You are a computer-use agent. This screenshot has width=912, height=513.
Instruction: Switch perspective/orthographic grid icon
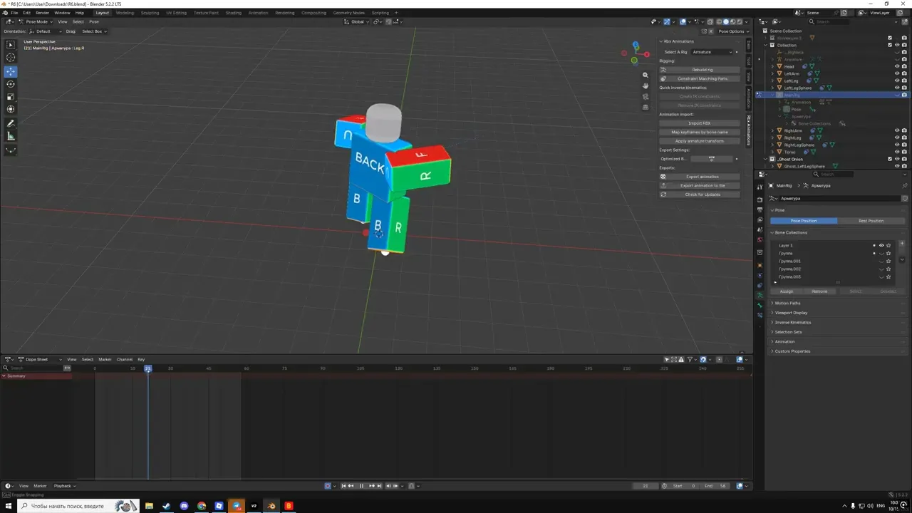pos(646,107)
